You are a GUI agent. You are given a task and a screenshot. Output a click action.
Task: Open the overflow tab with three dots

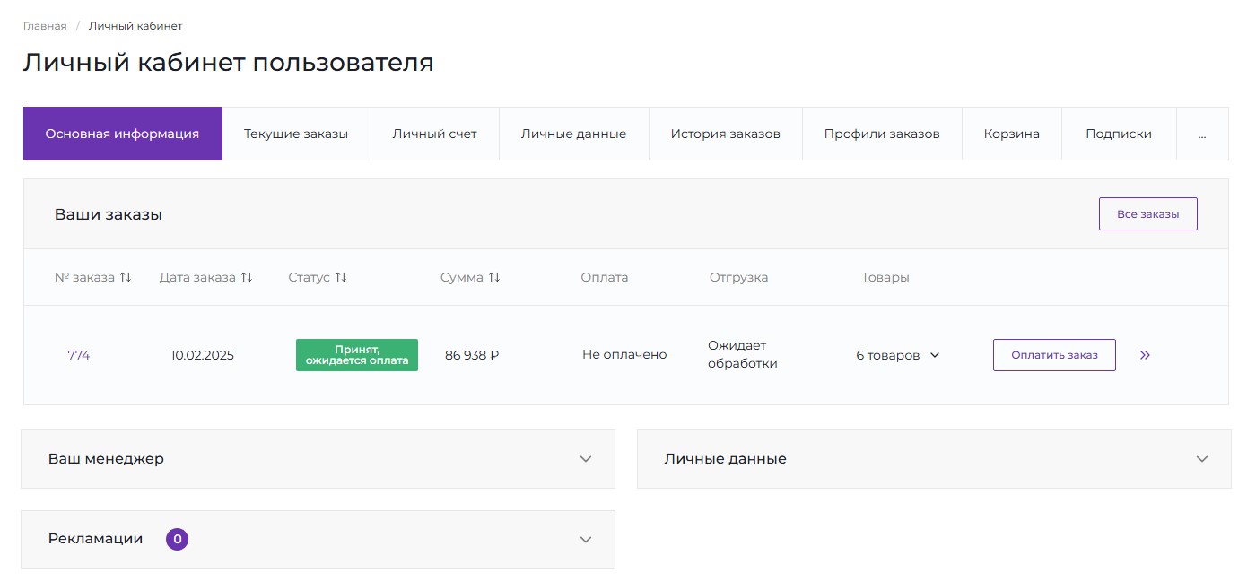point(1202,133)
